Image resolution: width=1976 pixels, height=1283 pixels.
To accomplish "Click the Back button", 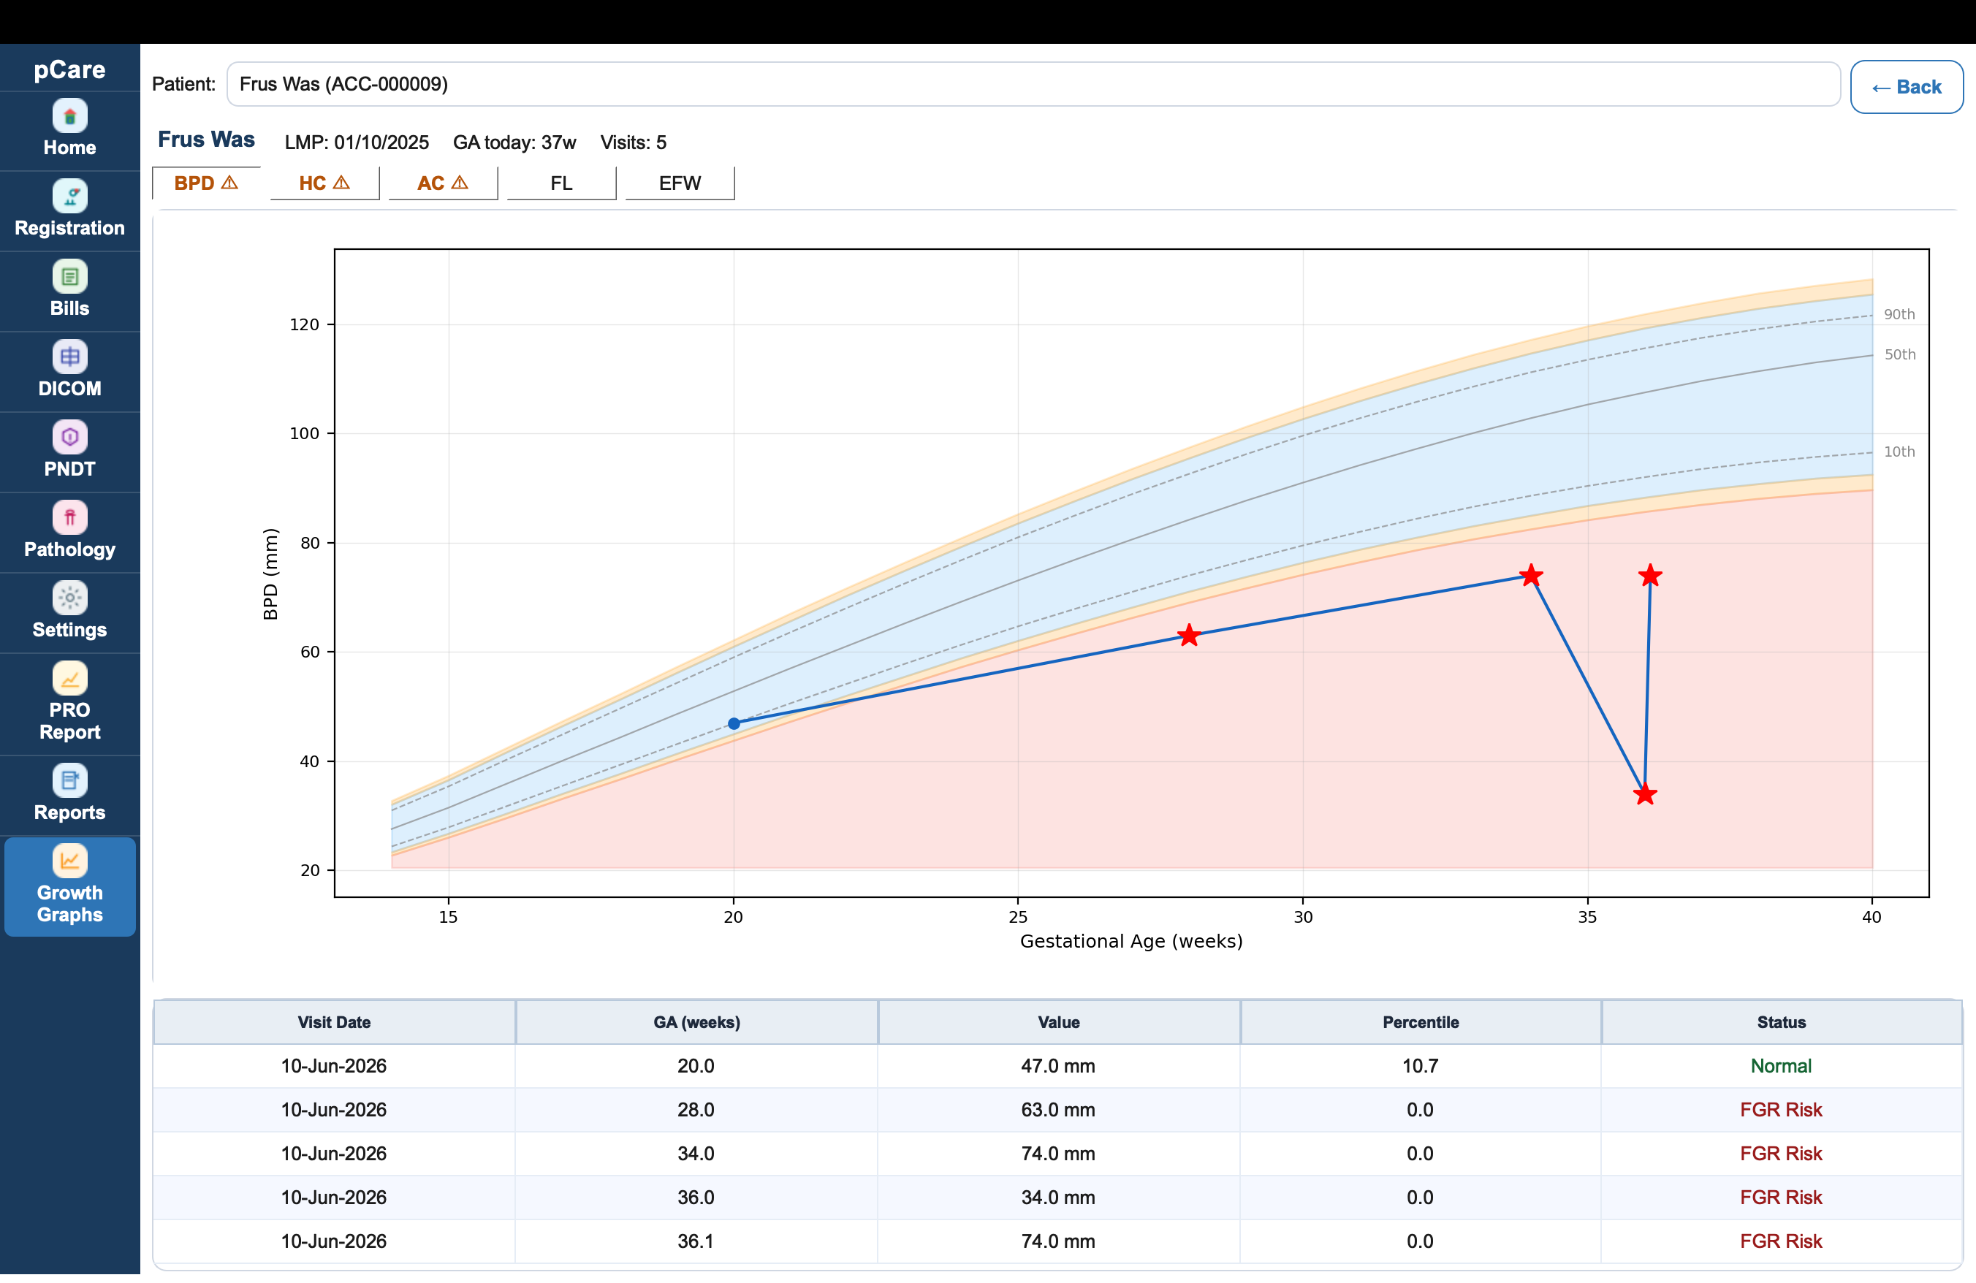I will pyautogui.click(x=1907, y=87).
